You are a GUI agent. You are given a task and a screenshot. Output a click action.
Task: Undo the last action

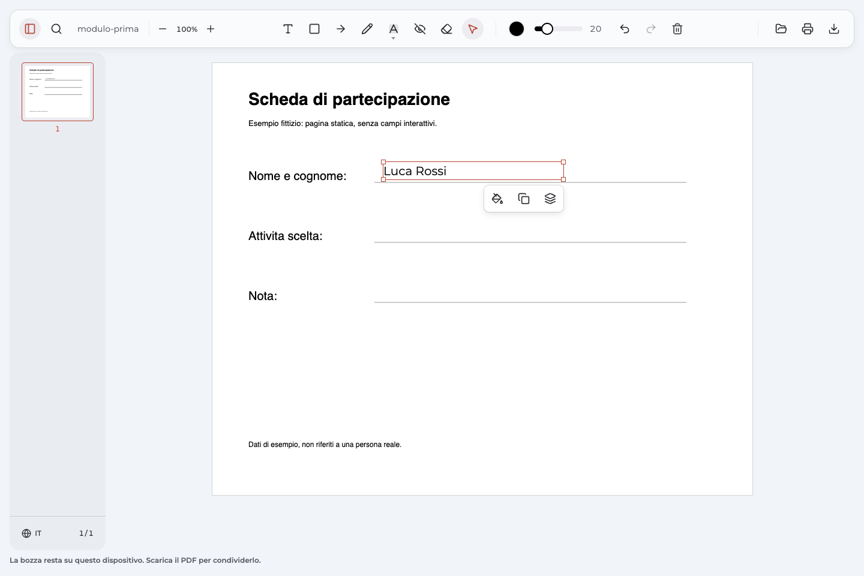[625, 29]
